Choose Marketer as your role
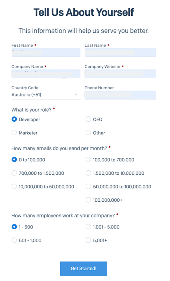 [x=14, y=133]
